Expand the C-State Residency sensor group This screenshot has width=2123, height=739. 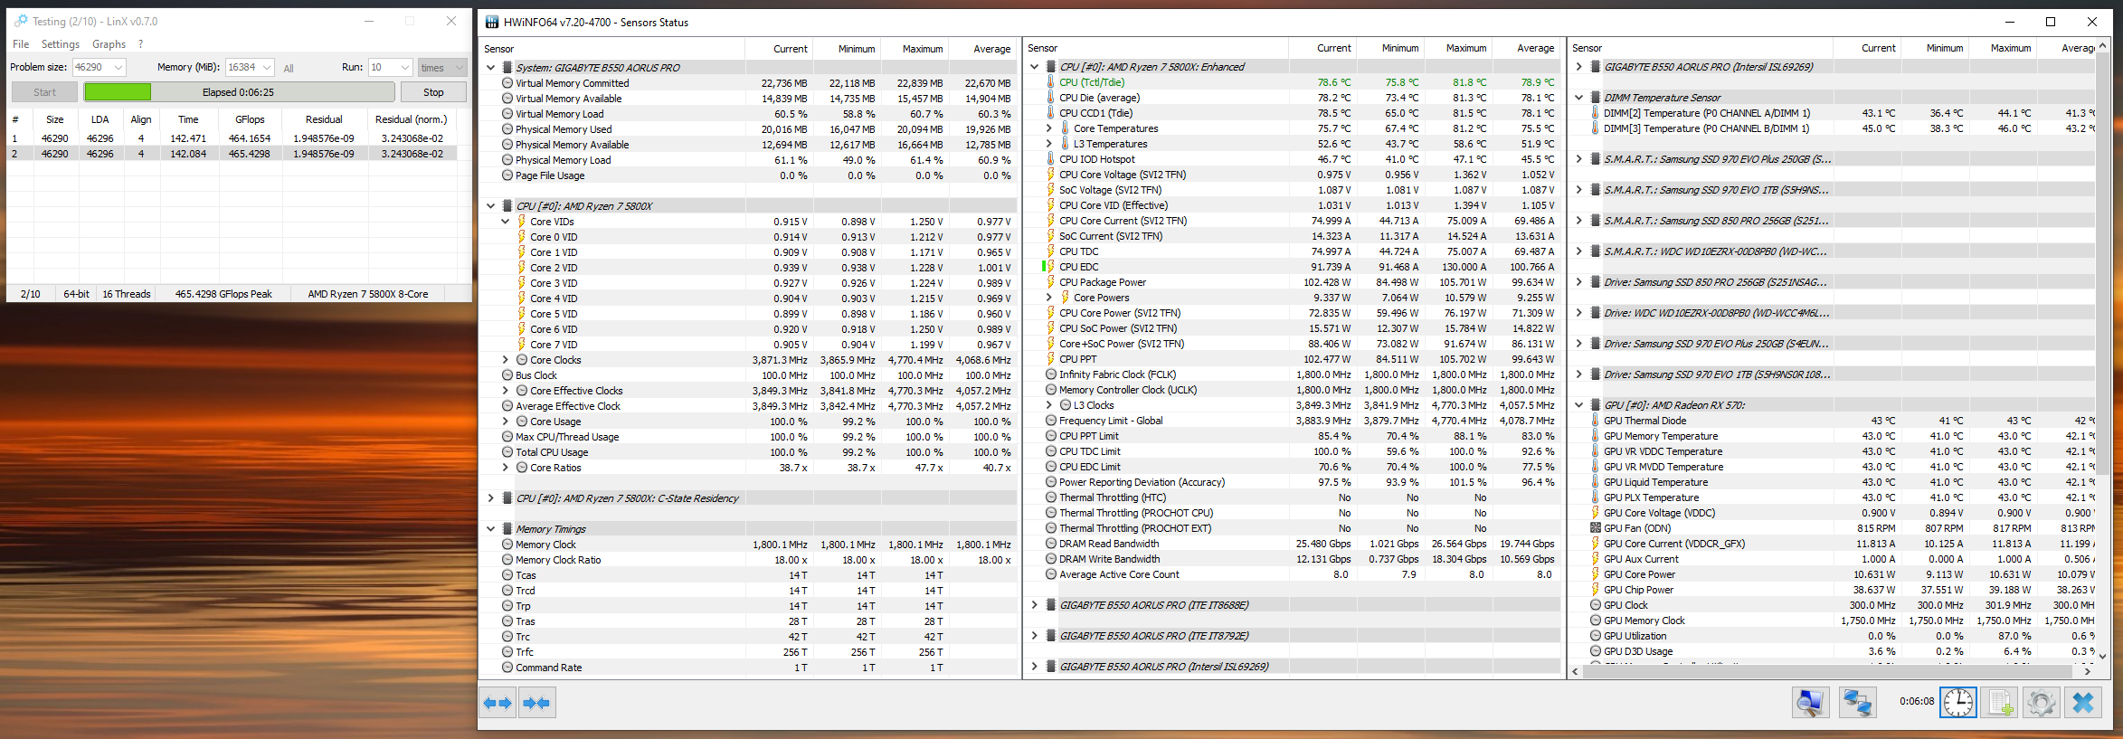[x=491, y=498]
